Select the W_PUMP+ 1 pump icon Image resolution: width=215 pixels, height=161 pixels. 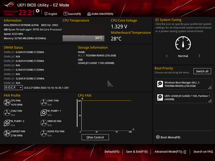44,113
